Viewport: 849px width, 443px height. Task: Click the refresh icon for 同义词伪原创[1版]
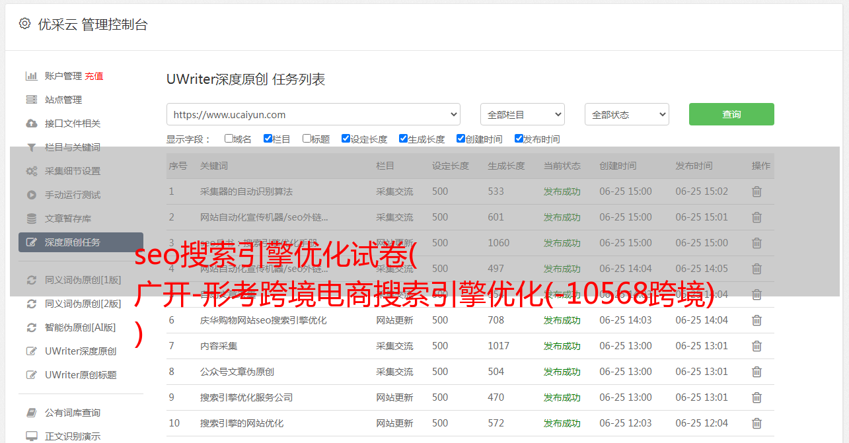pos(31,280)
